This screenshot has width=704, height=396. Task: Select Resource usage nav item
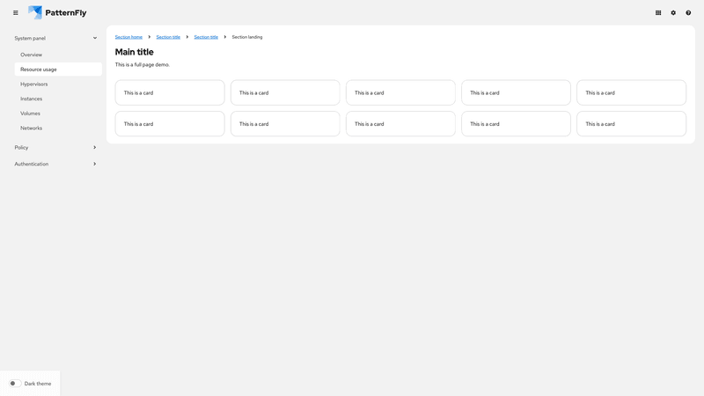[x=39, y=70]
